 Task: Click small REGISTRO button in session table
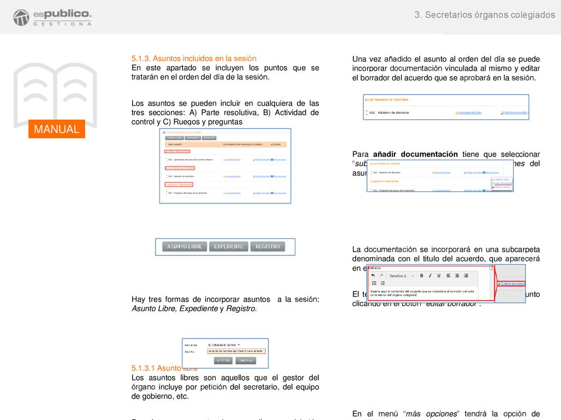209,138
